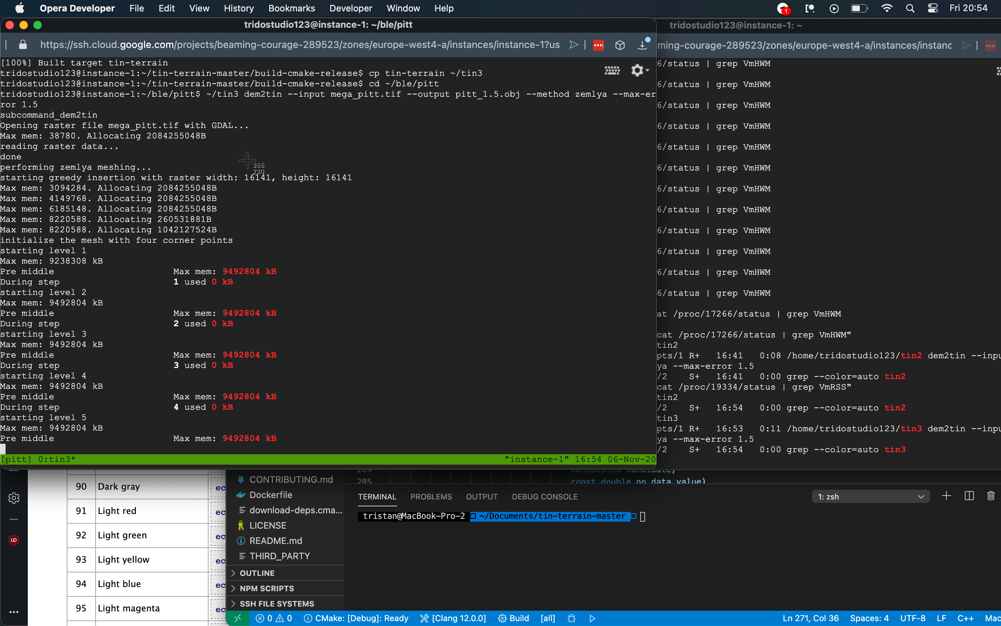Open README.md in the file explorer

click(276, 541)
